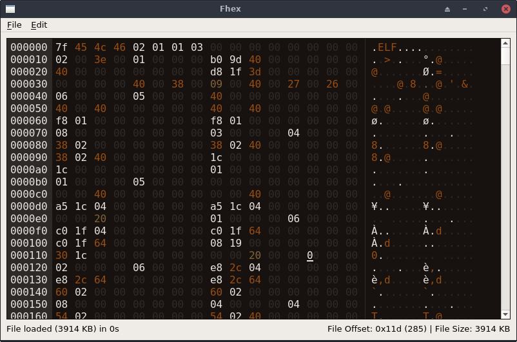The width and height of the screenshot is (517, 342).
Task: Select first 60 byte in row 000140
Action: [61, 292]
